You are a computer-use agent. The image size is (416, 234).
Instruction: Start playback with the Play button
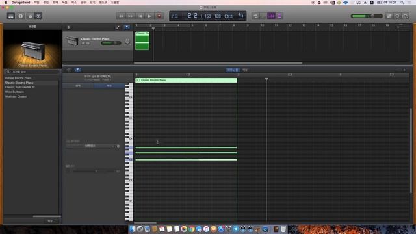[x=149, y=16]
